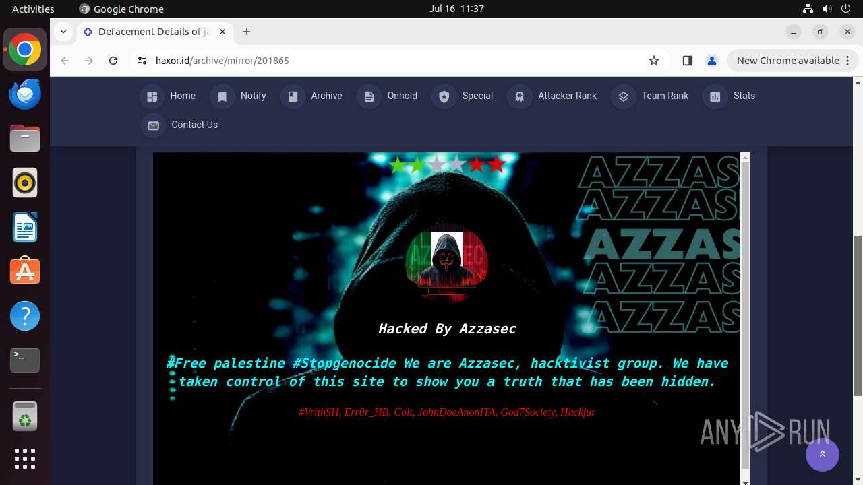Show Applications grid
The image size is (863, 485).
(x=25, y=459)
